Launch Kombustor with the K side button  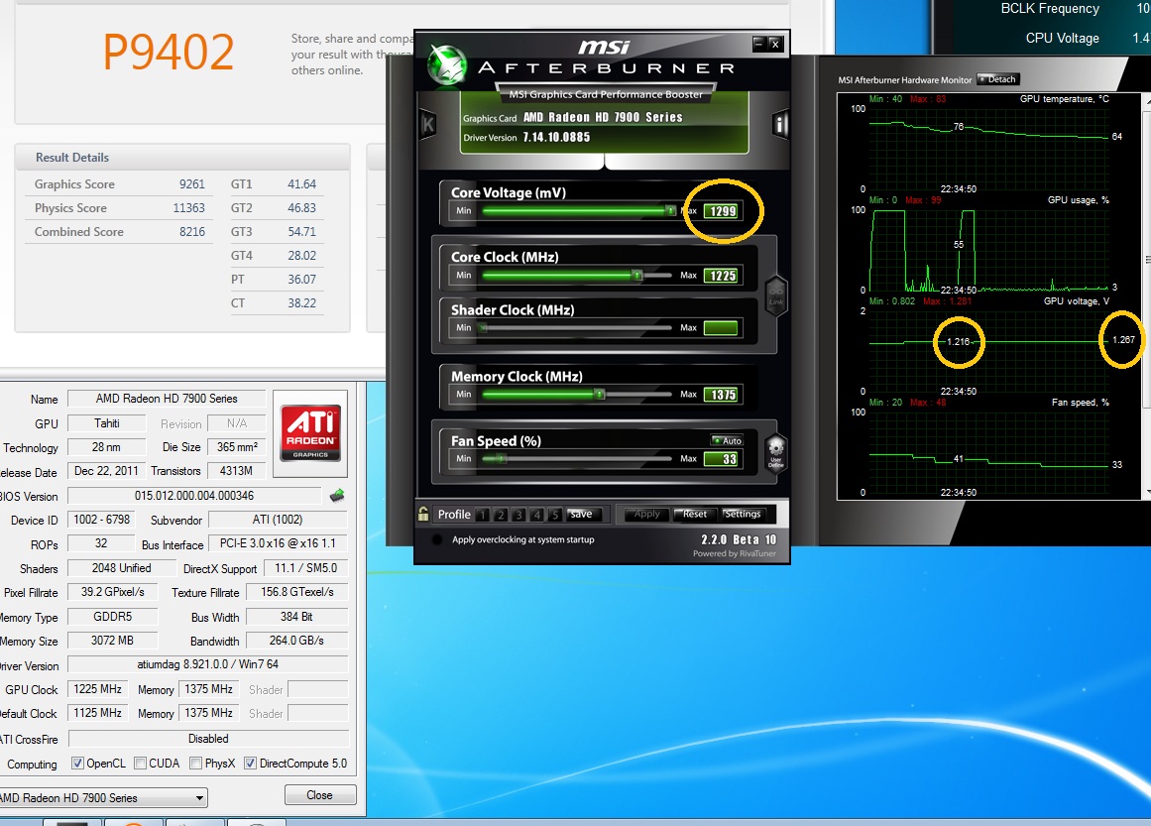point(428,125)
